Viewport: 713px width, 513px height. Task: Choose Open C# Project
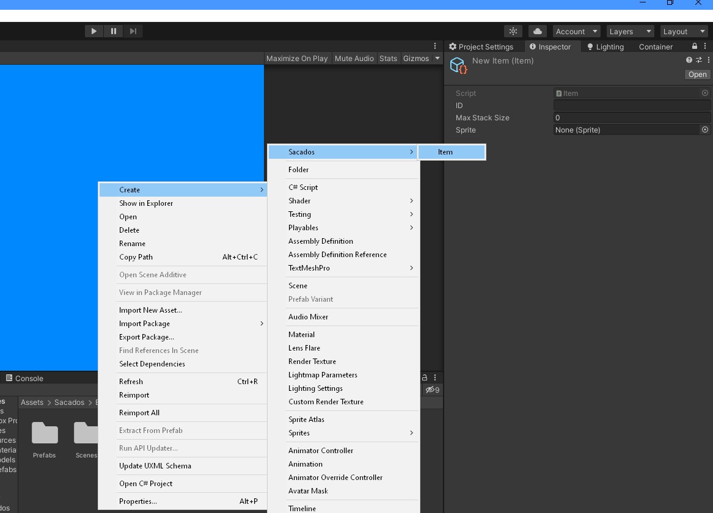coord(183,484)
